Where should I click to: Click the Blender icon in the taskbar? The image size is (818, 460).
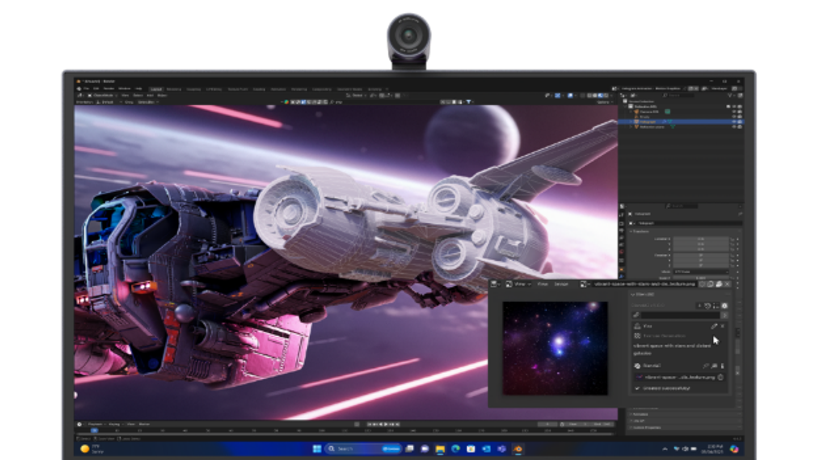tap(517, 449)
